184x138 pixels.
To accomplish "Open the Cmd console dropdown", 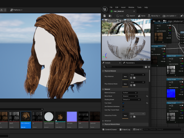I will click(x=137, y=130).
